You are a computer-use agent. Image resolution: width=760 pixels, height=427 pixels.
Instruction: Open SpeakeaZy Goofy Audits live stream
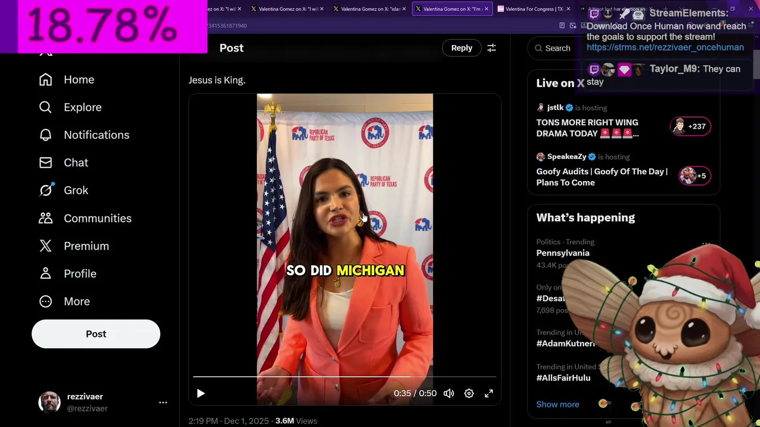click(601, 177)
